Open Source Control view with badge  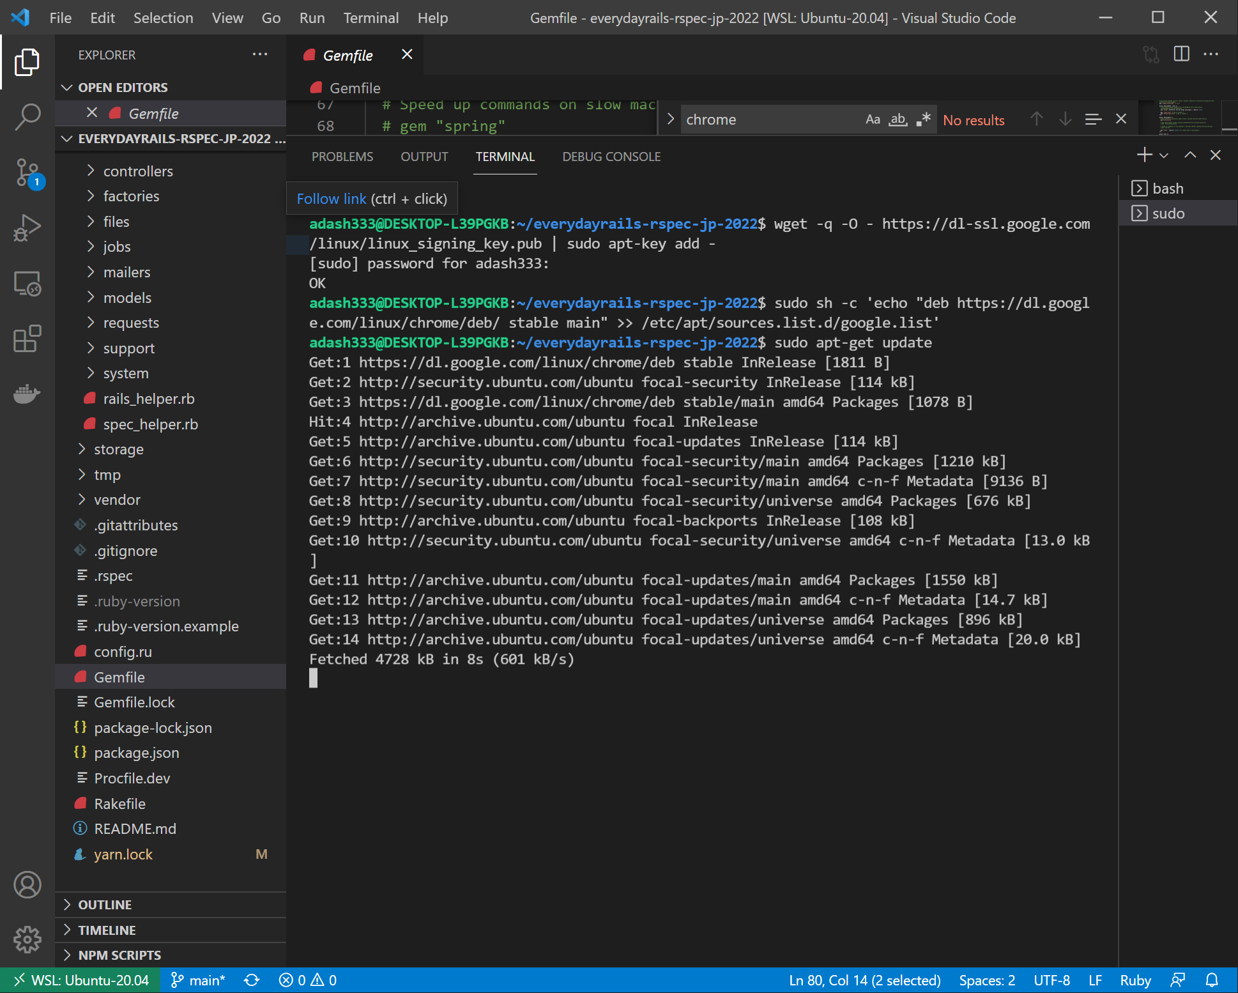[x=27, y=173]
